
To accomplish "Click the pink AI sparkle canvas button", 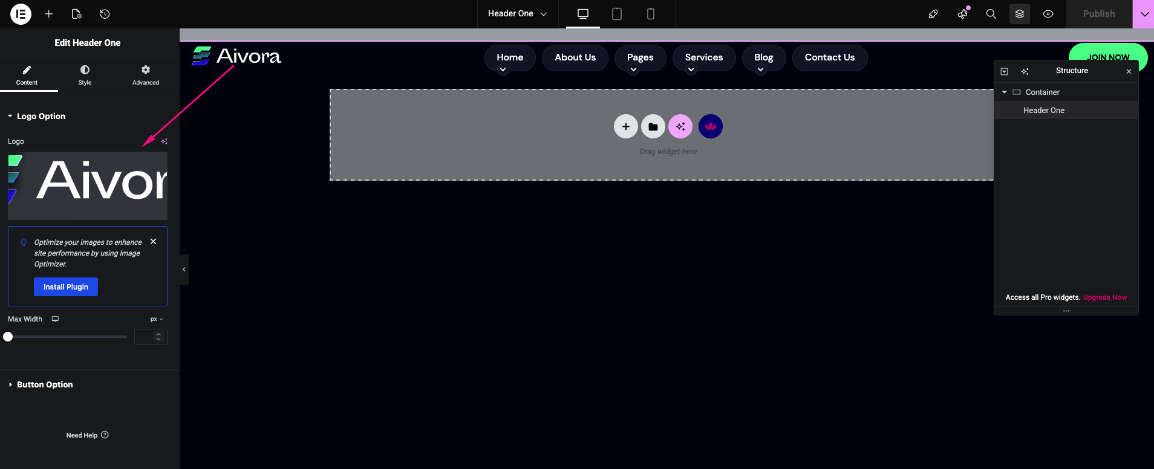I will coord(680,126).
